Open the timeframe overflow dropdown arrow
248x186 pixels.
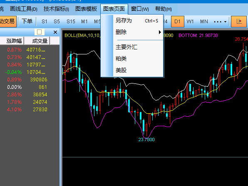click(x=225, y=22)
